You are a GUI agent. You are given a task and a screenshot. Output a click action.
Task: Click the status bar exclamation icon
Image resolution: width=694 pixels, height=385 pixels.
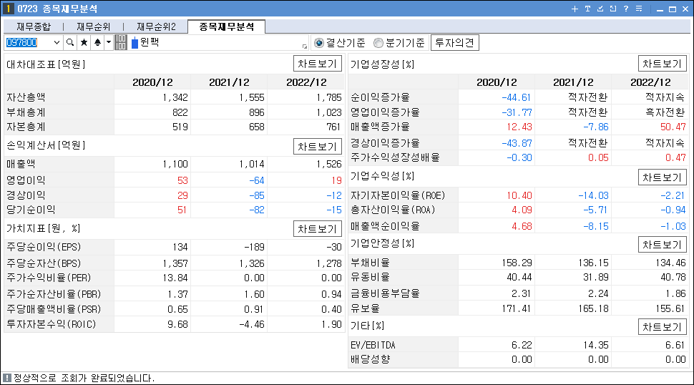(x=6, y=378)
